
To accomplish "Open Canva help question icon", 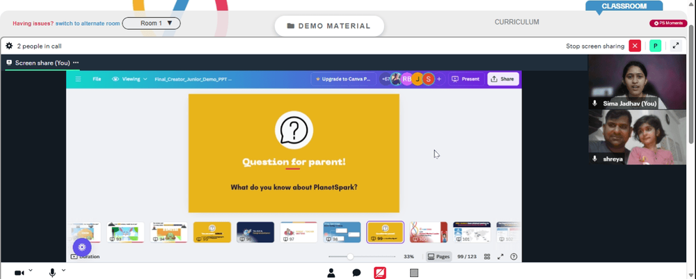I will click(514, 256).
